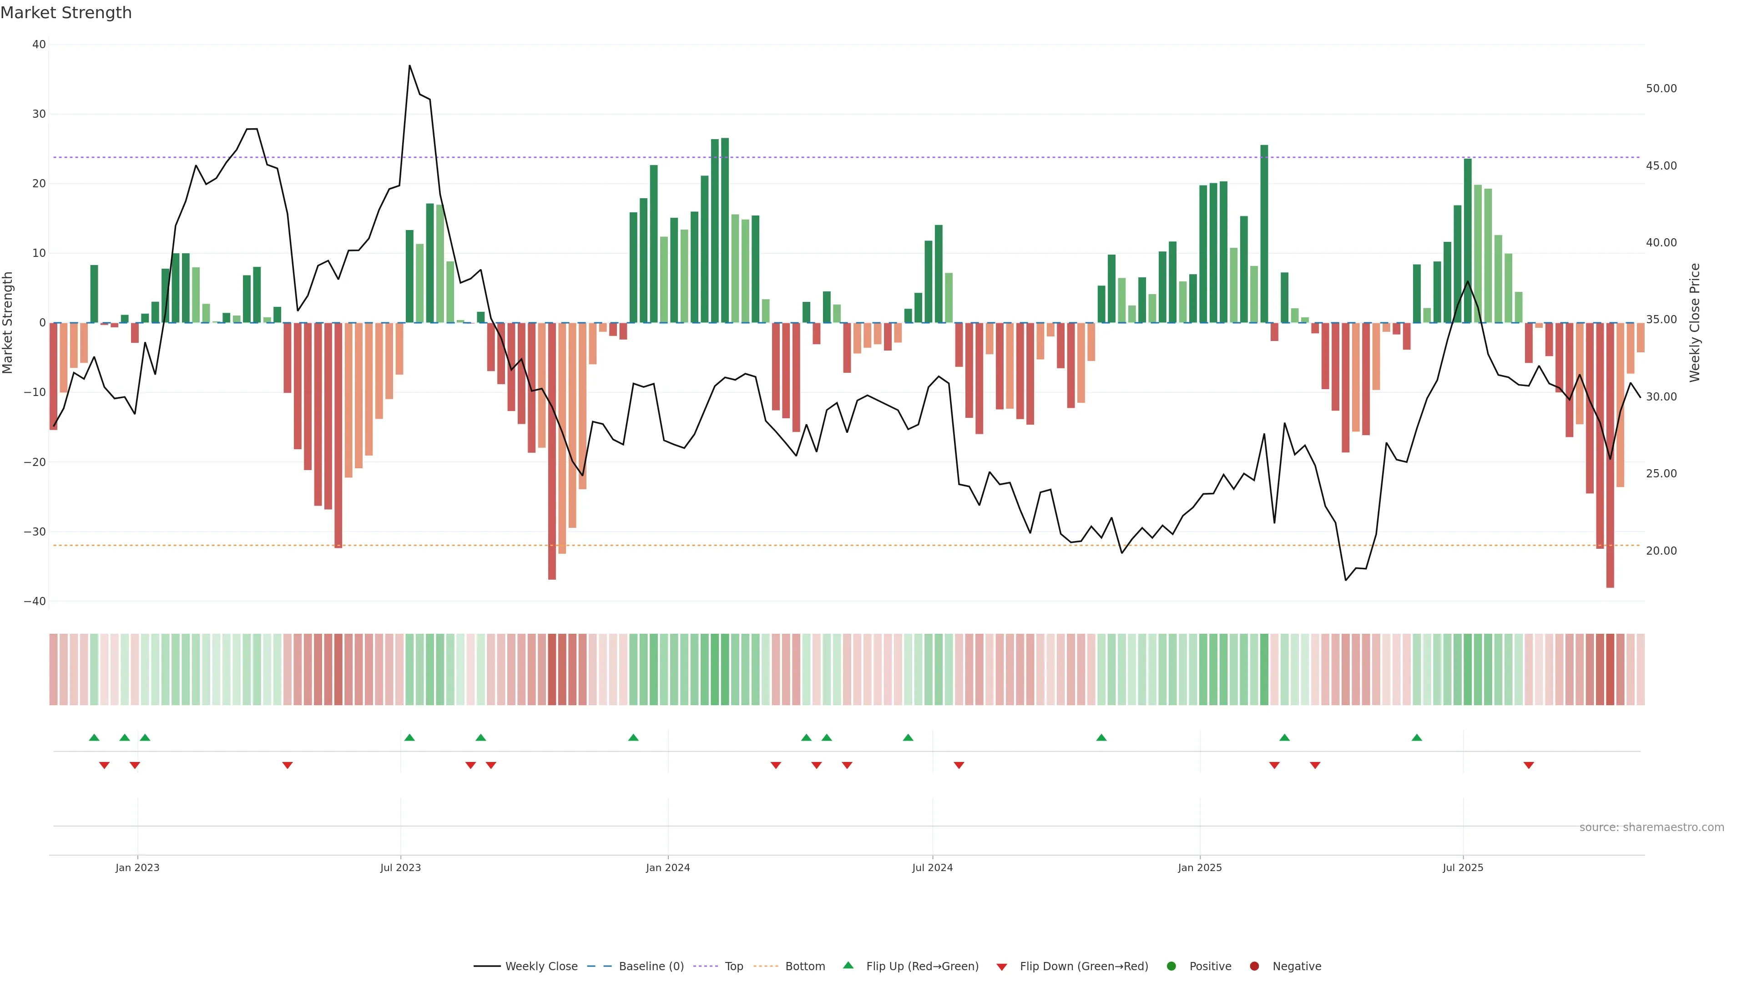
Task: Click the darkest red heatmap strip cell
Action: click(x=1610, y=670)
